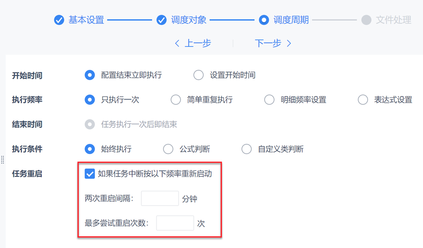The height and width of the screenshot is (248, 423).
Task: Click the 文件处理 step circle icon
Action: tap(366, 20)
